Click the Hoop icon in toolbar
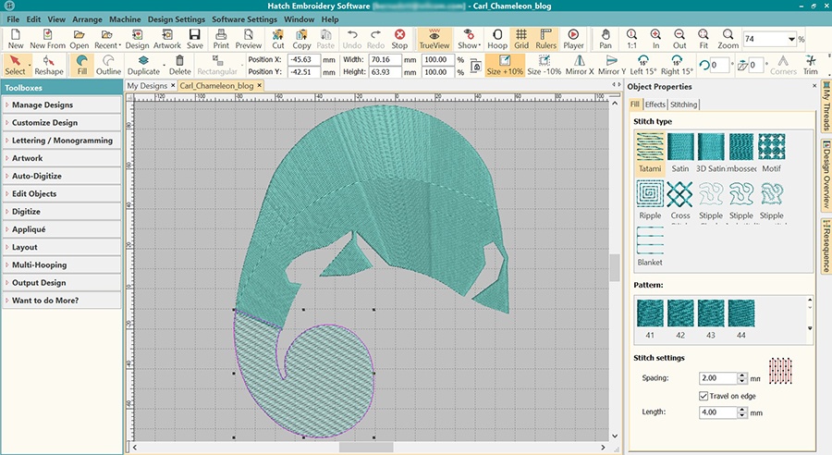 click(497, 38)
